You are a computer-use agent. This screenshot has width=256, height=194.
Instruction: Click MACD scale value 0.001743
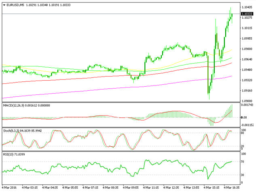coord(247,105)
